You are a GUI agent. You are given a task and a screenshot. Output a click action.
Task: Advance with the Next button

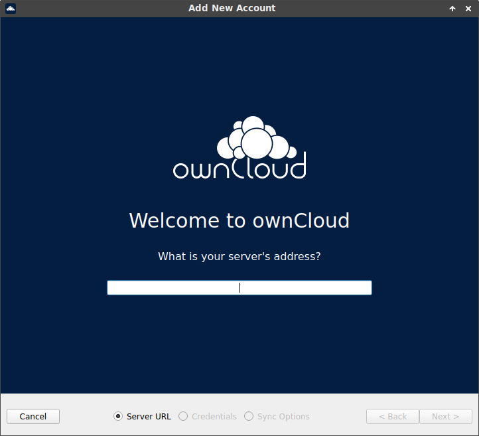(446, 417)
